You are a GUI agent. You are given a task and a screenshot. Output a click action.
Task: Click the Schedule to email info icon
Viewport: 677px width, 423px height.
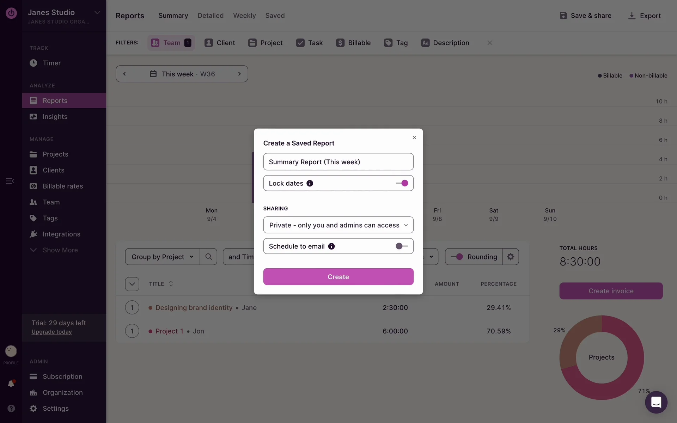click(x=331, y=246)
